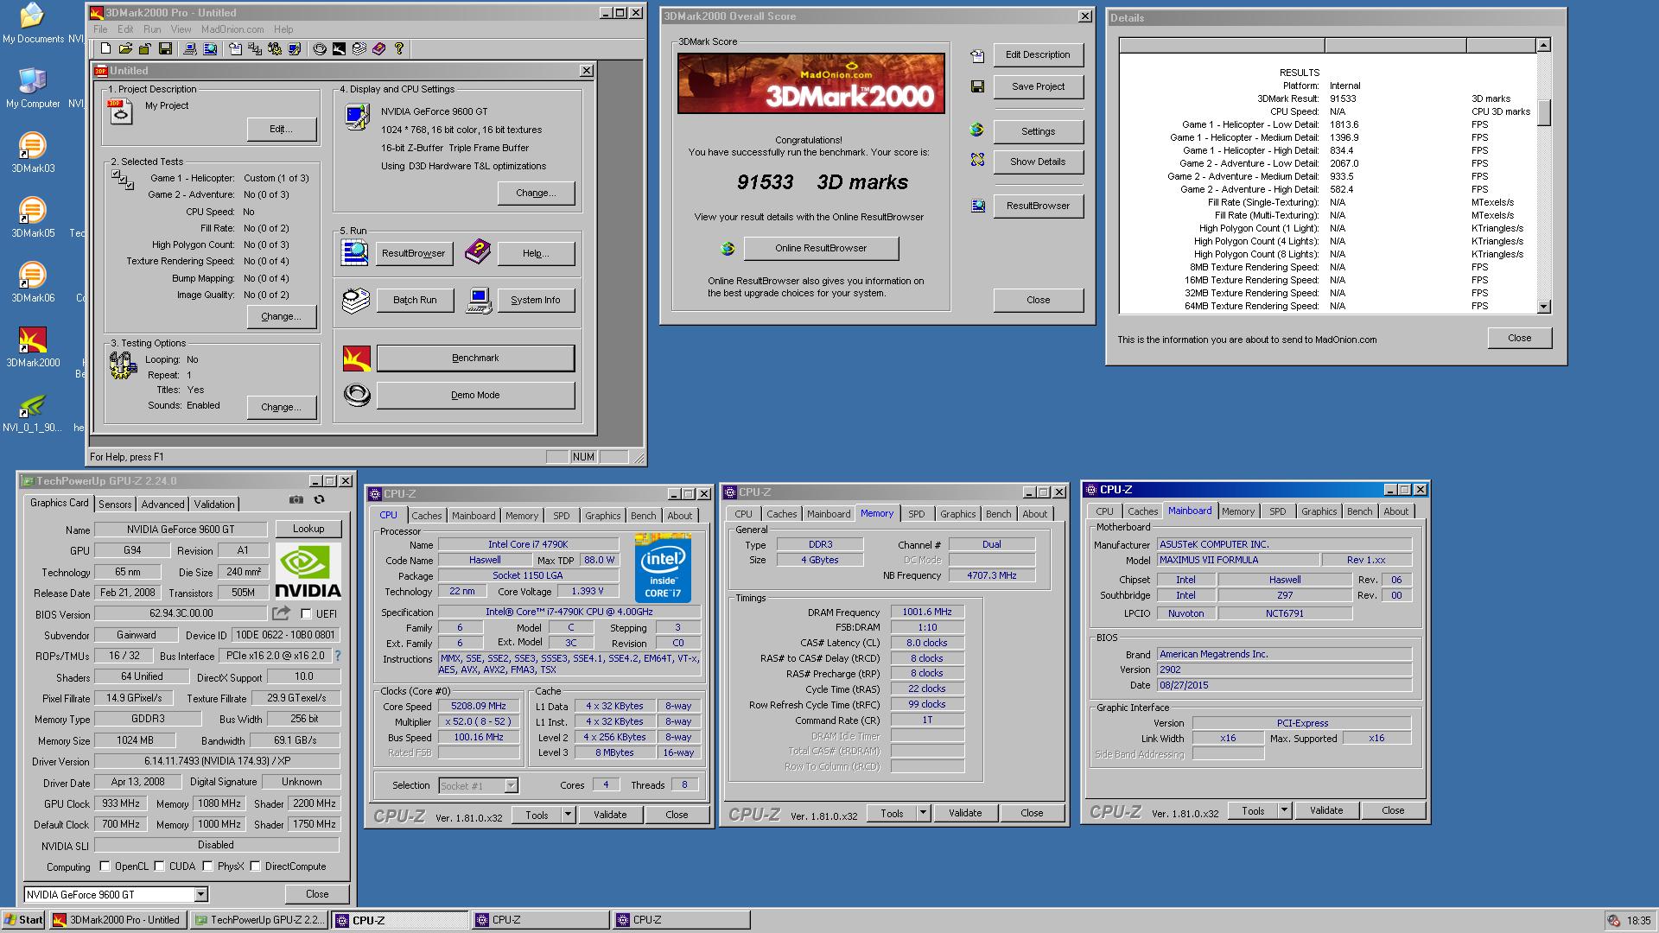
Task: Open the File menu in 3DMark2000
Action: click(100, 29)
